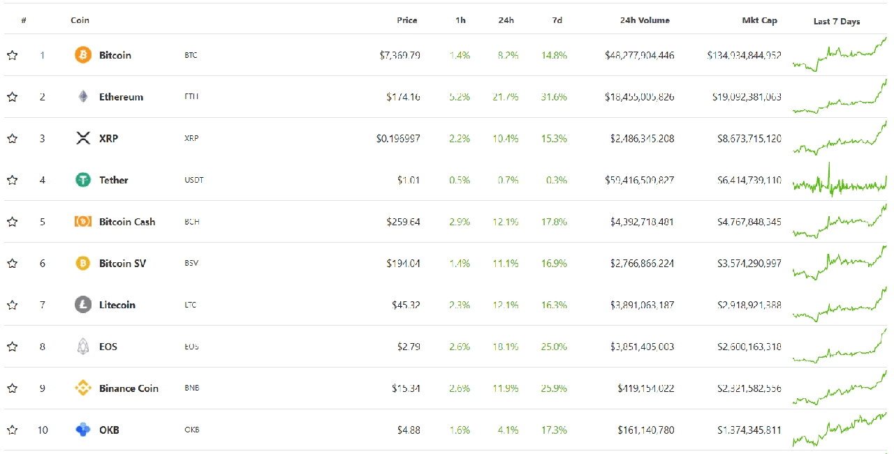Image resolution: width=894 pixels, height=454 pixels.
Task: Sort by the 24h Volume header
Action: [x=645, y=20]
